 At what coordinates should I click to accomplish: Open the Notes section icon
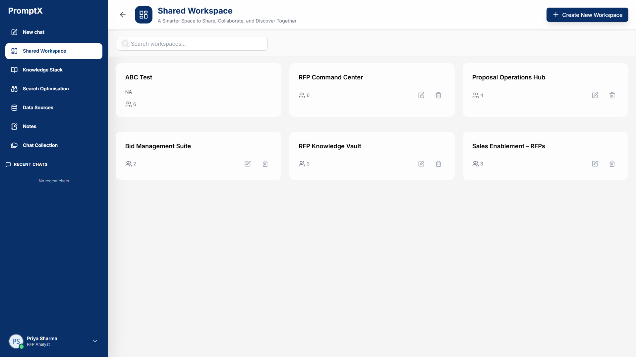(x=14, y=126)
